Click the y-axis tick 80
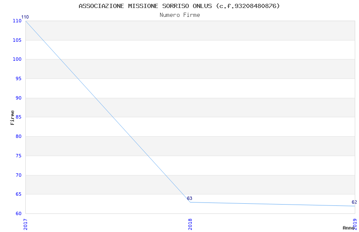This screenshot has height=232, width=359. [x=19, y=136]
